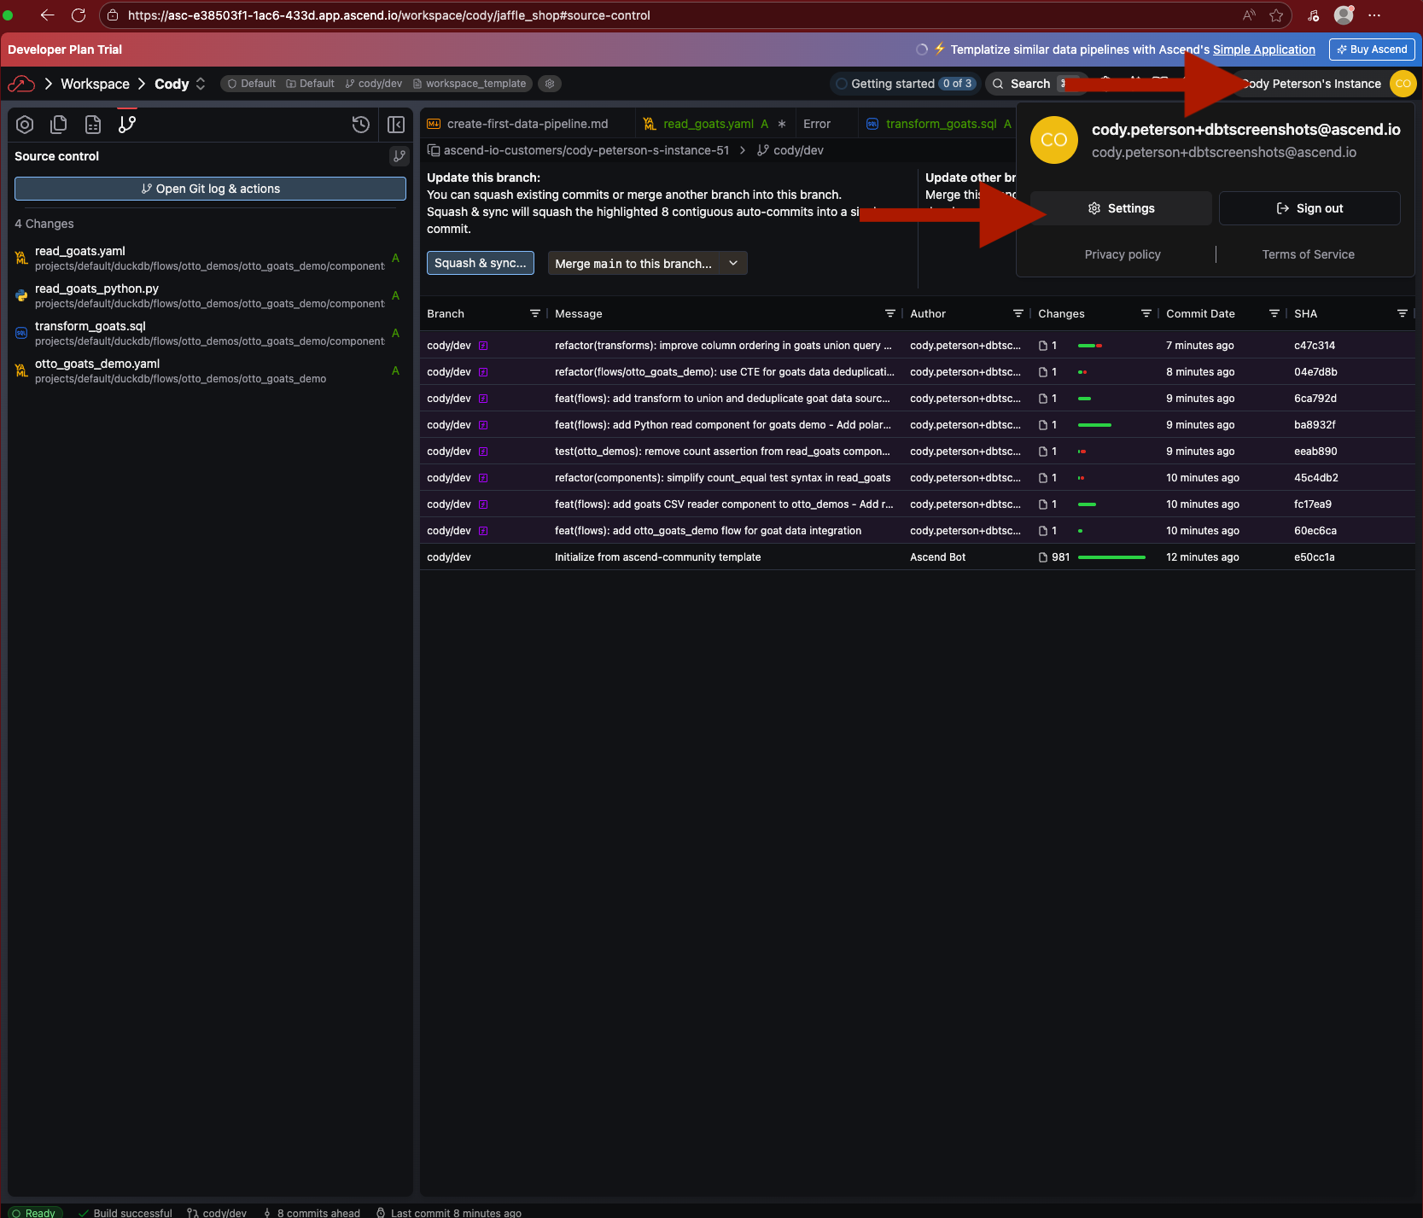Switch to the Error tab

pos(817,124)
